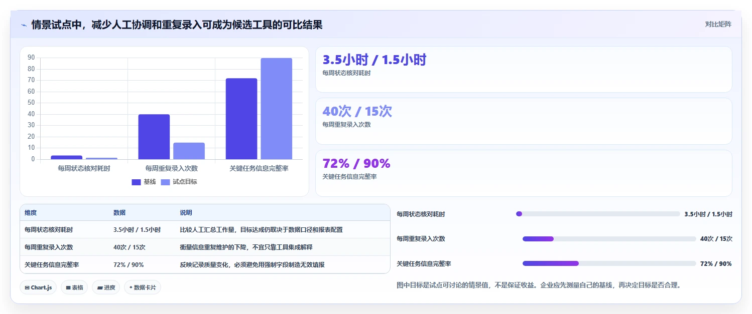Viewport: 752px width, 314px height.
Task: Click the 关键任务信息完整率 progress bar
Action: point(609,263)
